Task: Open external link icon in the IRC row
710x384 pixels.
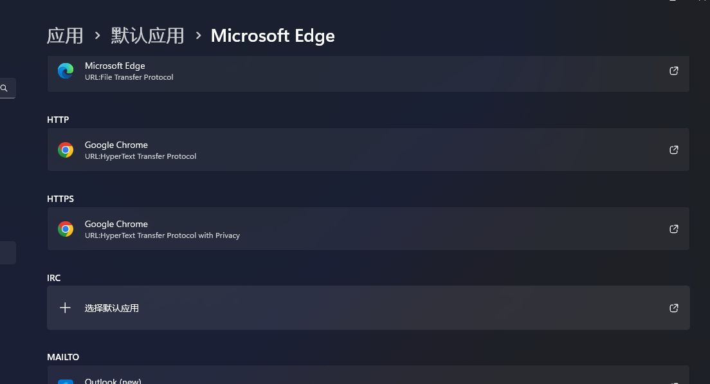Action: click(x=674, y=308)
